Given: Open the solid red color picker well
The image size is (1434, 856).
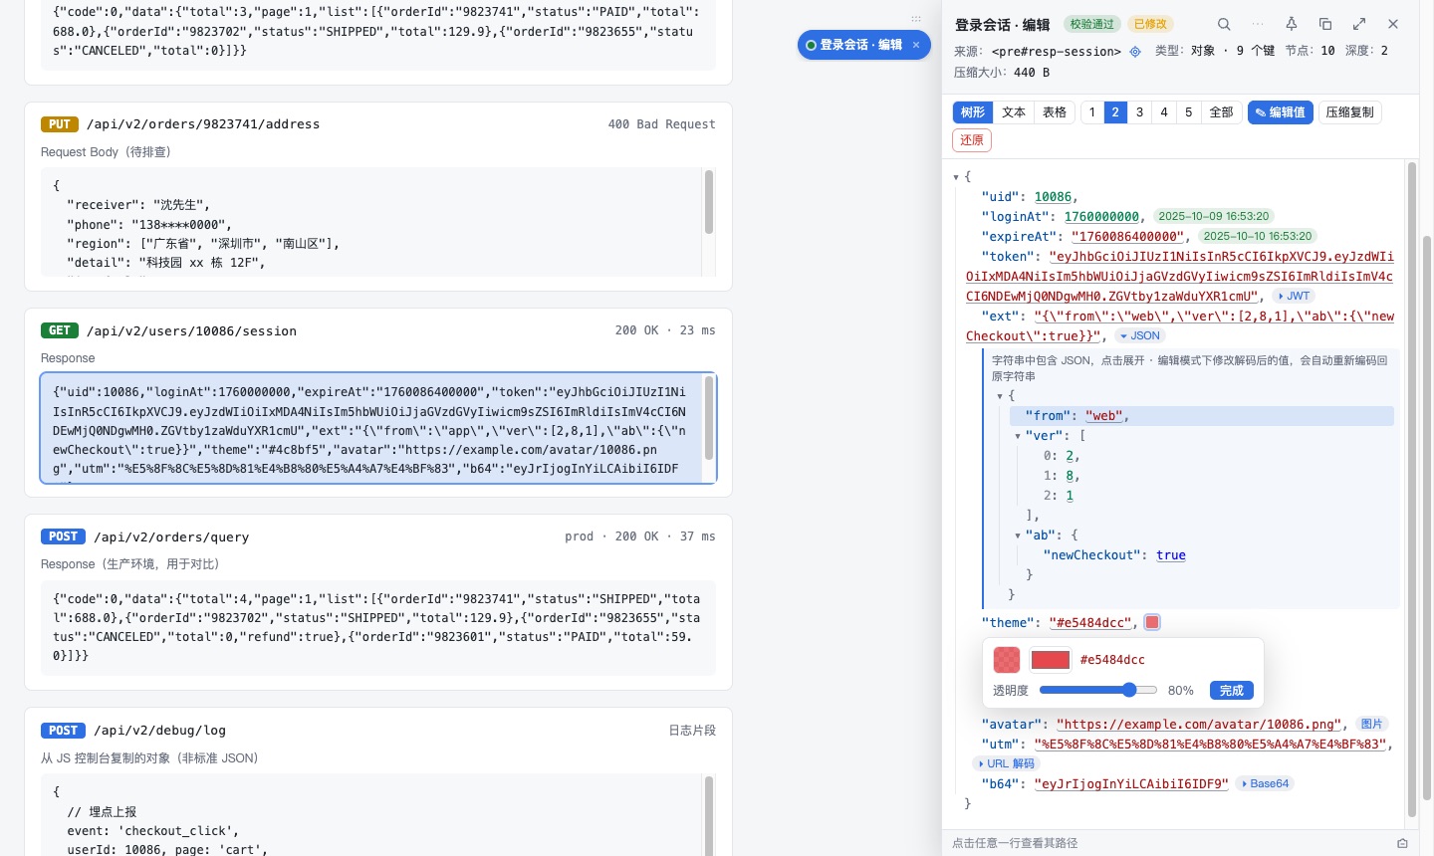Looking at the screenshot, I should 1051,659.
